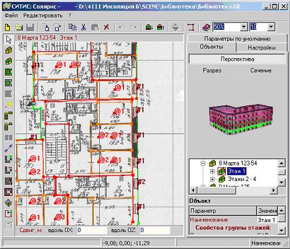Click the #2 marker on the plan
The width and height of the screenshot is (290, 249).
pos(142,182)
